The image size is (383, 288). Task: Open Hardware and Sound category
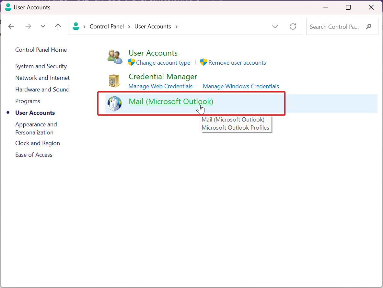[42, 90]
